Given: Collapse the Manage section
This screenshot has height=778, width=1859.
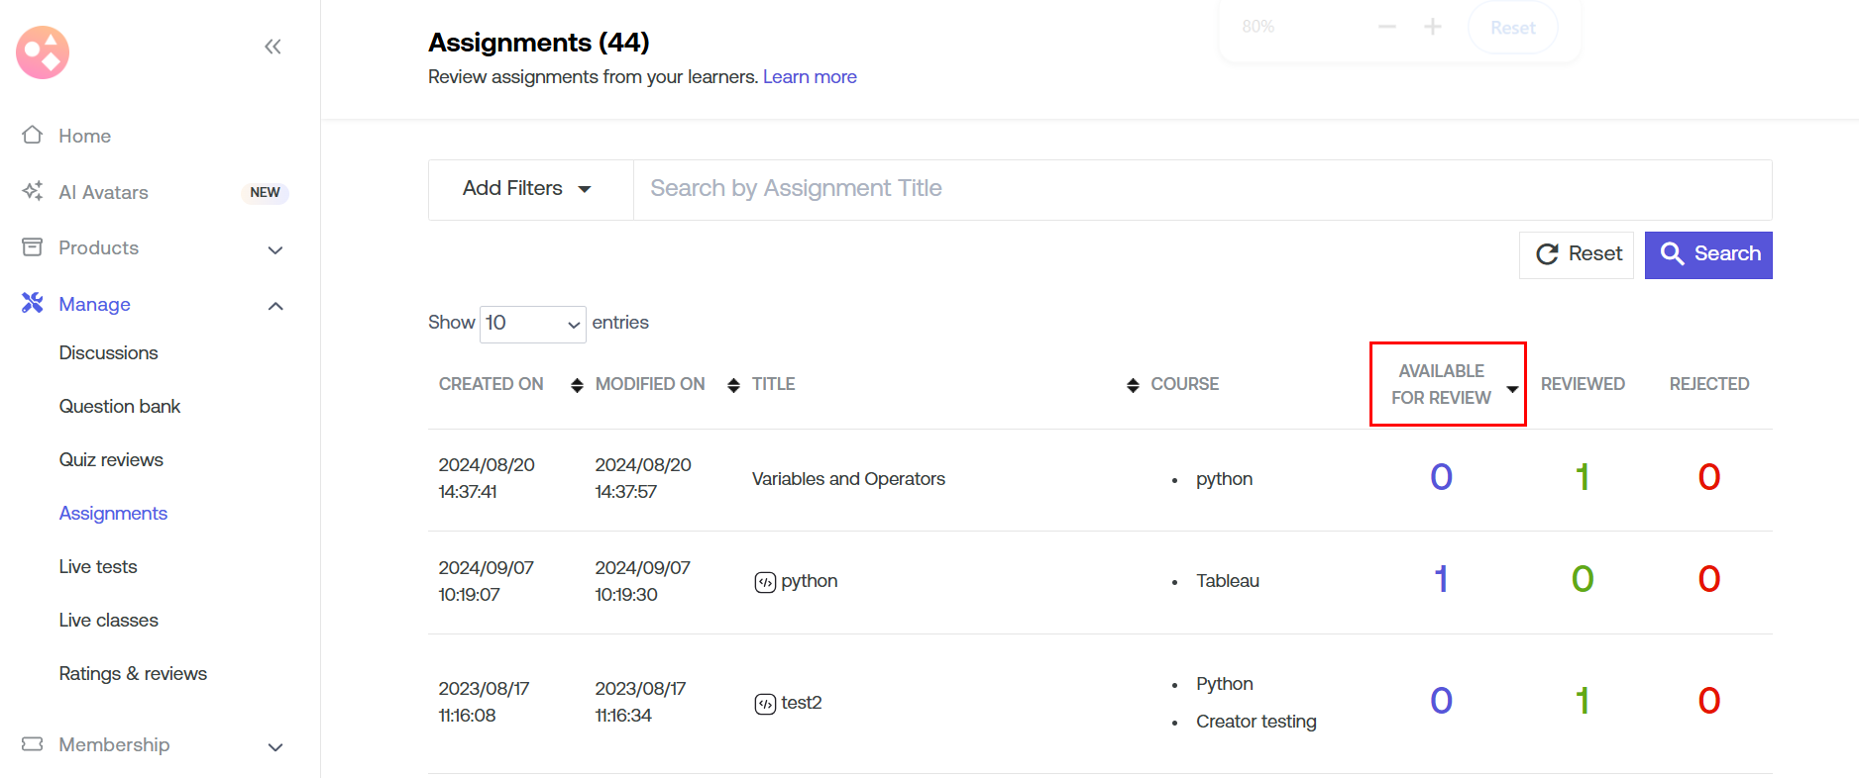Looking at the screenshot, I should 275,306.
